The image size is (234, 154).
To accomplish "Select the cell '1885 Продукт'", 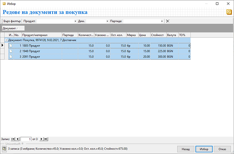I will (42, 46).
